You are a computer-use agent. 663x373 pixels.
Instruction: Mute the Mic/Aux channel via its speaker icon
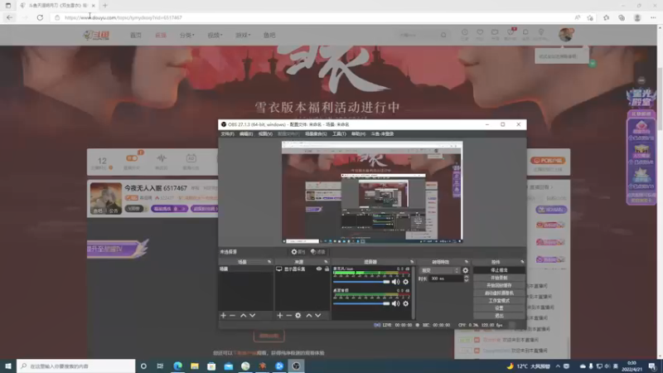(395, 282)
